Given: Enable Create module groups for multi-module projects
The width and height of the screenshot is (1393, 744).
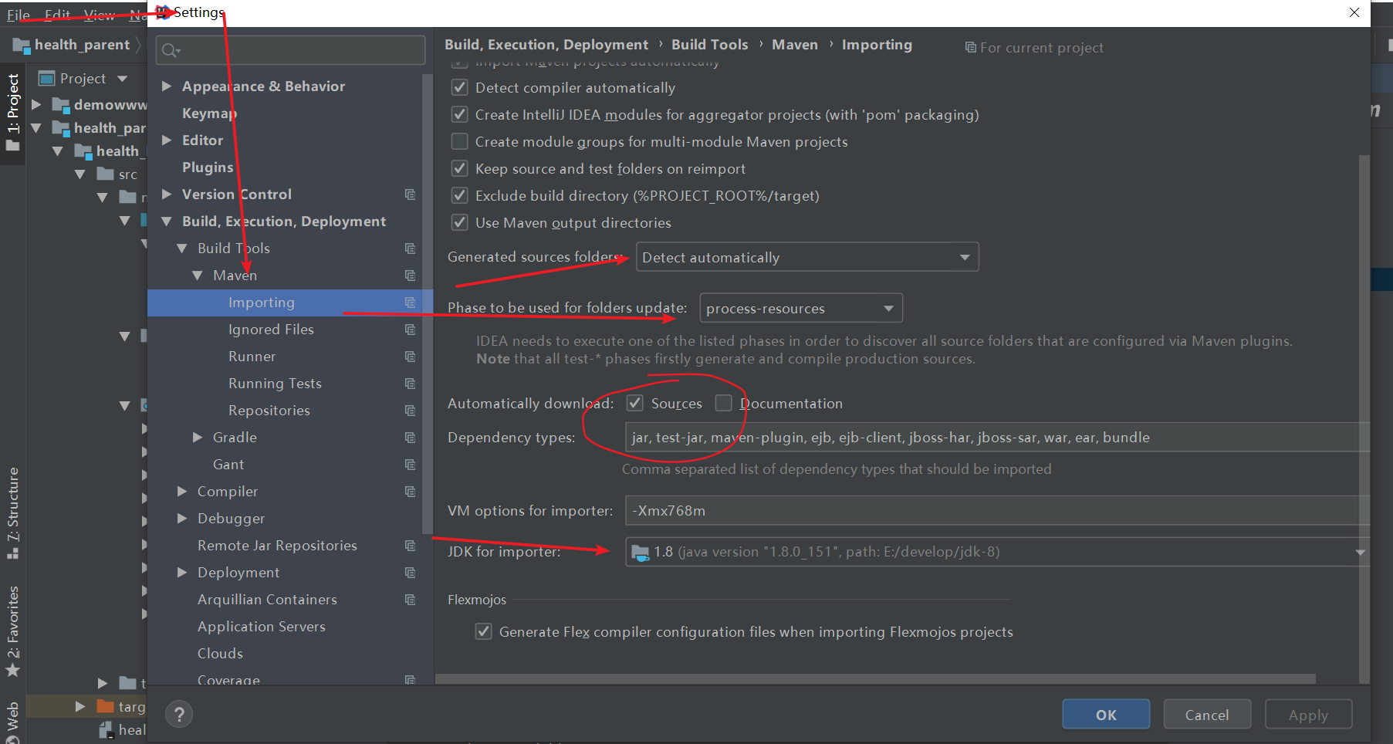Looking at the screenshot, I should coord(460,141).
